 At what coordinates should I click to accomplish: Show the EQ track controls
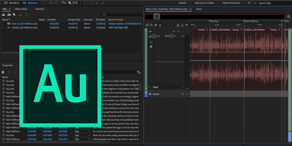point(160,25)
